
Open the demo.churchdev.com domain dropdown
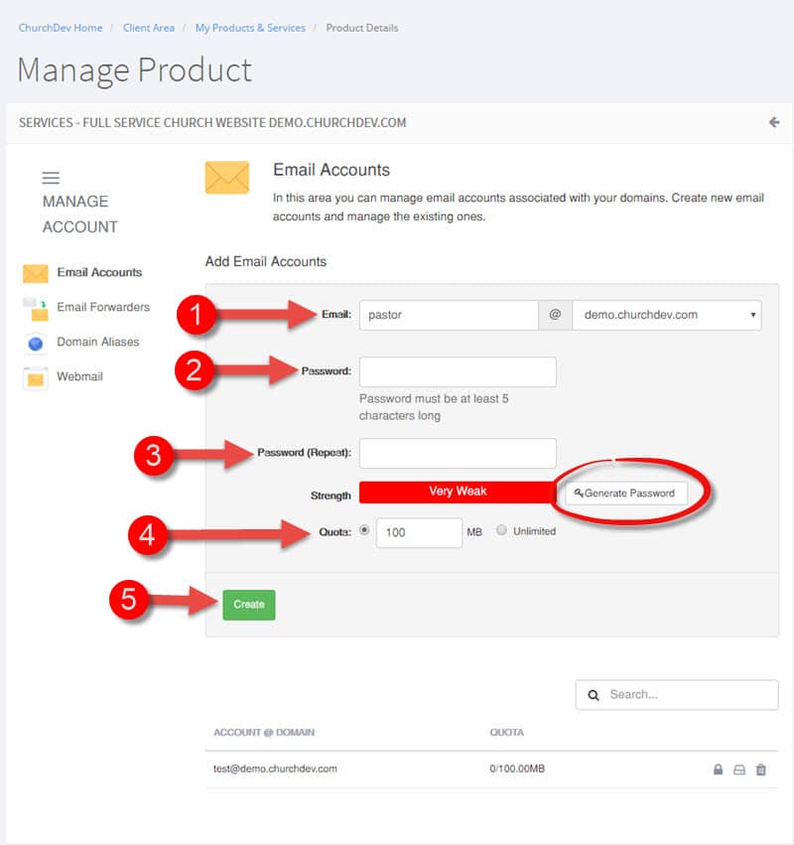click(x=667, y=315)
